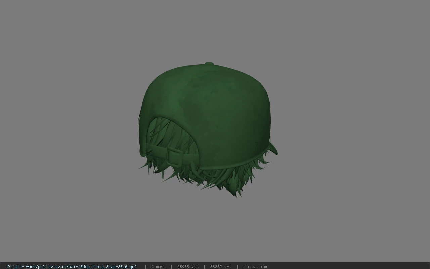Image resolution: width=430 pixels, height=269 pixels.
Task: Click the '38832 tri' triangle count
Action: (x=220, y=267)
